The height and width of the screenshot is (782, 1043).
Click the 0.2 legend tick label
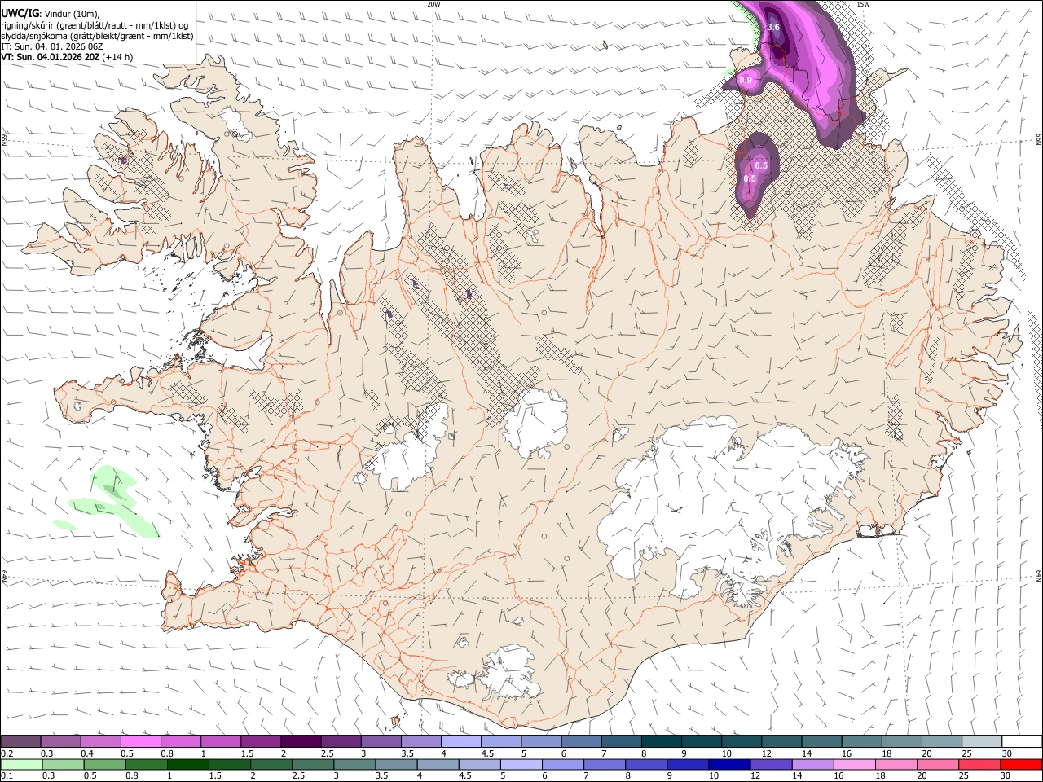tap(7, 753)
